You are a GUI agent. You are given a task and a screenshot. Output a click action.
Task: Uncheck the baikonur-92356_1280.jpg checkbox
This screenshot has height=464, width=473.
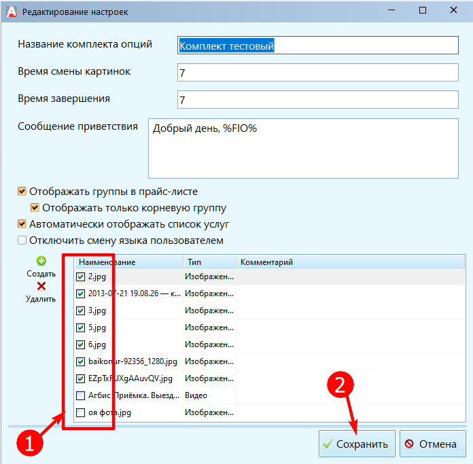coord(81,361)
